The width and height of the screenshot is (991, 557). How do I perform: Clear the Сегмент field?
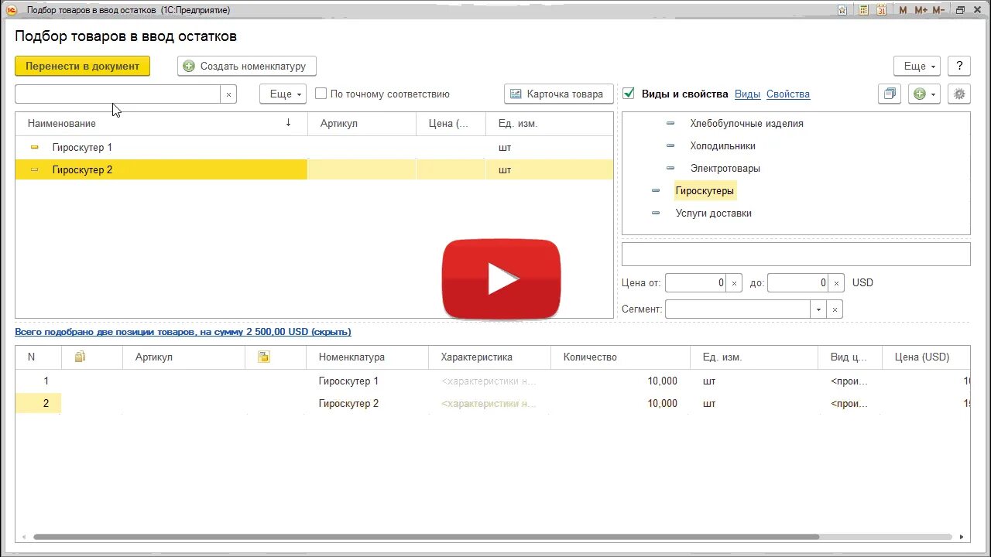point(835,309)
